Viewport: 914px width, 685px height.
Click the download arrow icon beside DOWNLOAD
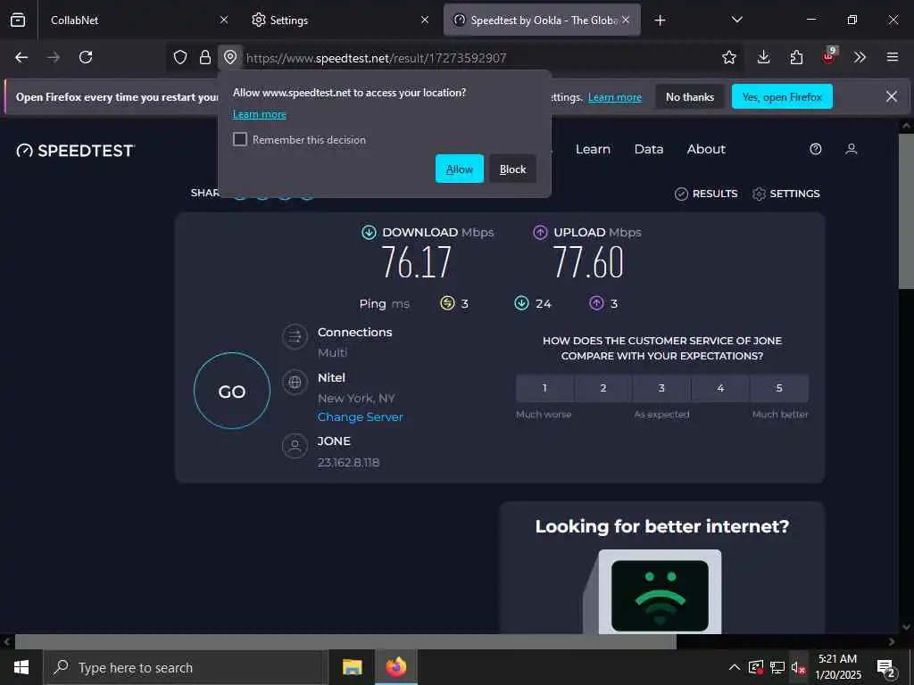tap(369, 233)
